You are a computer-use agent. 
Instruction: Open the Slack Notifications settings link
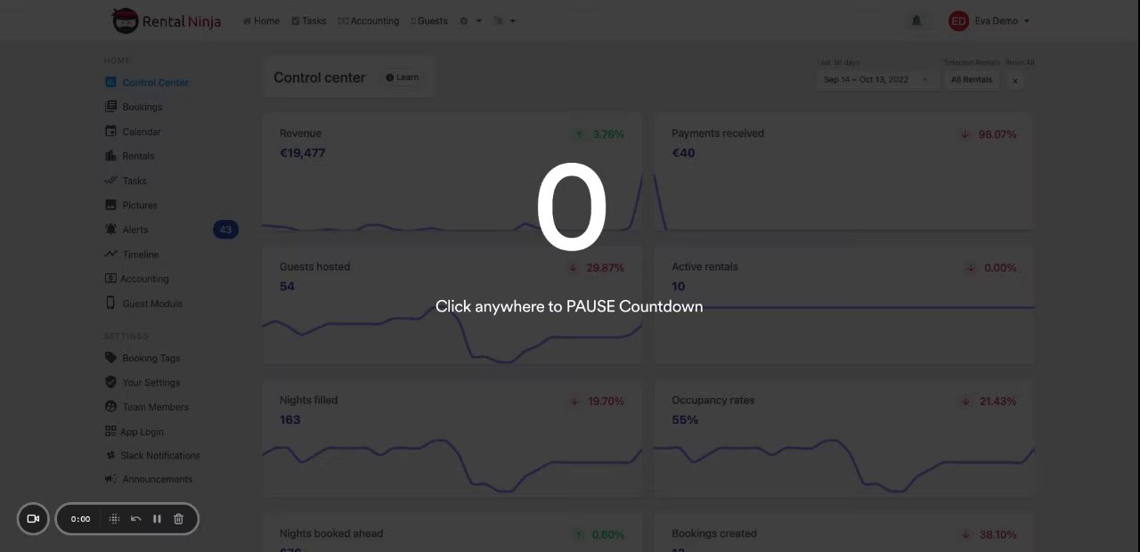pos(159,455)
